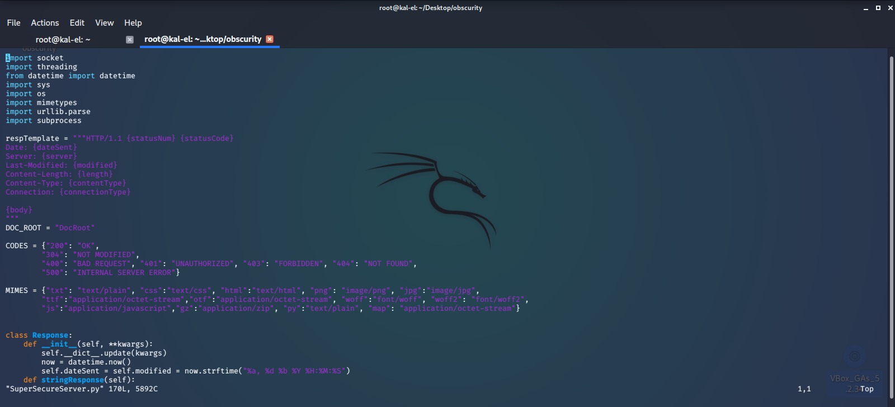895x407 pixels.
Task: Click the "application/javascript" string
Action: click(117, 309)
